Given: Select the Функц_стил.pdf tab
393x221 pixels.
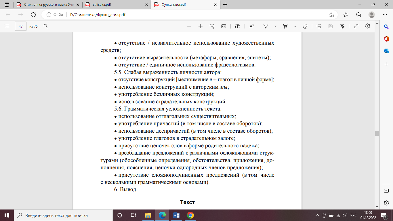Looking at the screenshot, I should tap(186, 5).
